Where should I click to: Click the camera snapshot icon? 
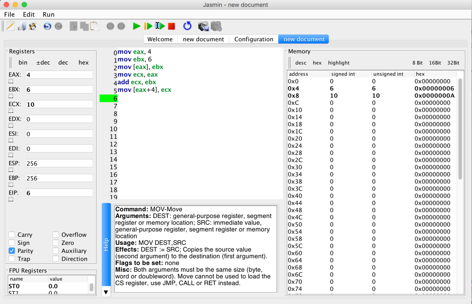(x=204, y=26)
